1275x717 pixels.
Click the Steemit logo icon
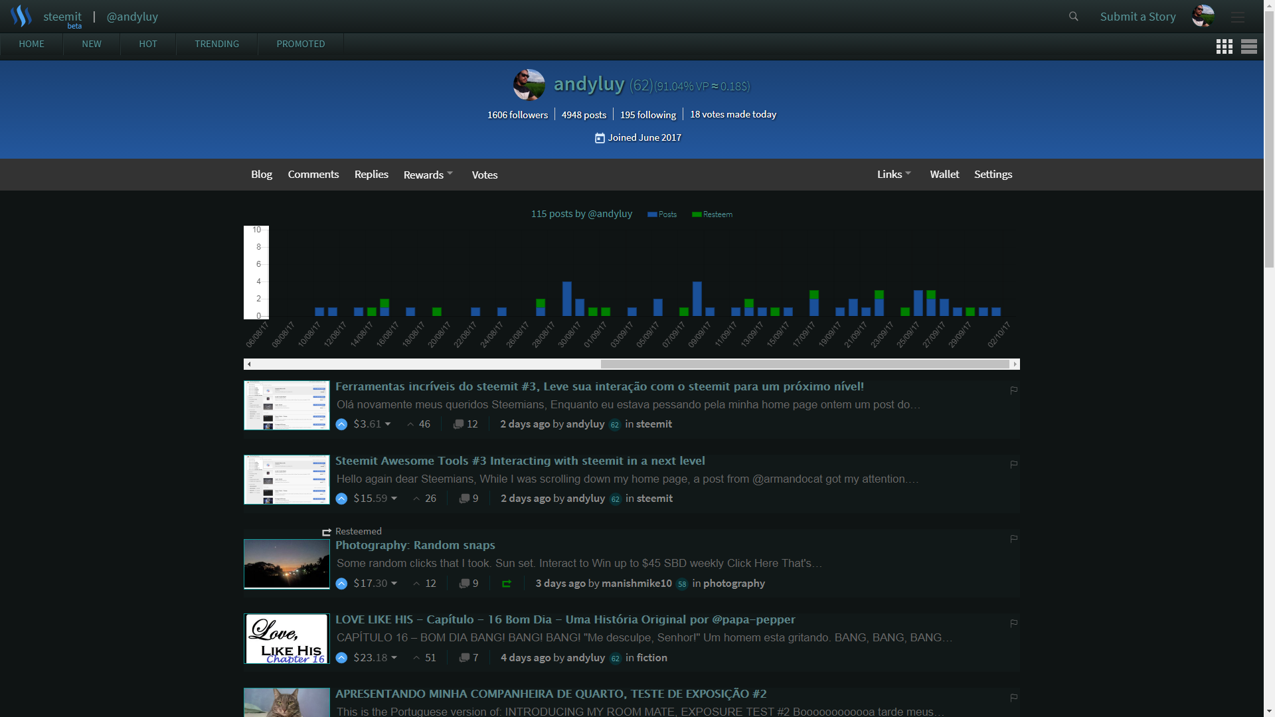coord(21,17)
